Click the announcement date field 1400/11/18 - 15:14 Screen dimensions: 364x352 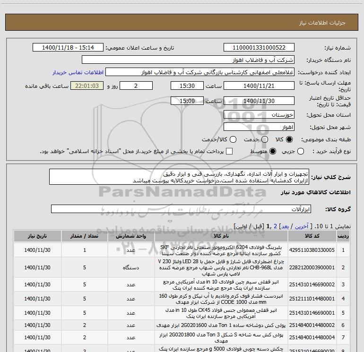pos(68,48)
